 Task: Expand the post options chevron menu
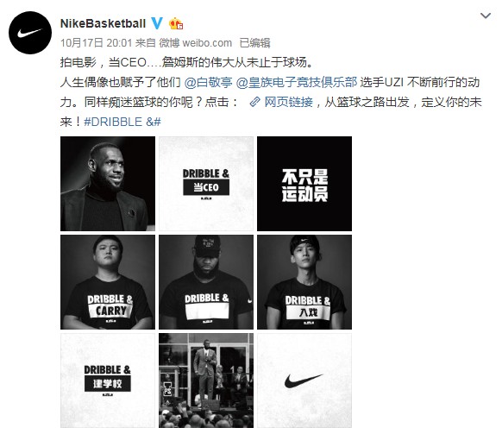486,16
